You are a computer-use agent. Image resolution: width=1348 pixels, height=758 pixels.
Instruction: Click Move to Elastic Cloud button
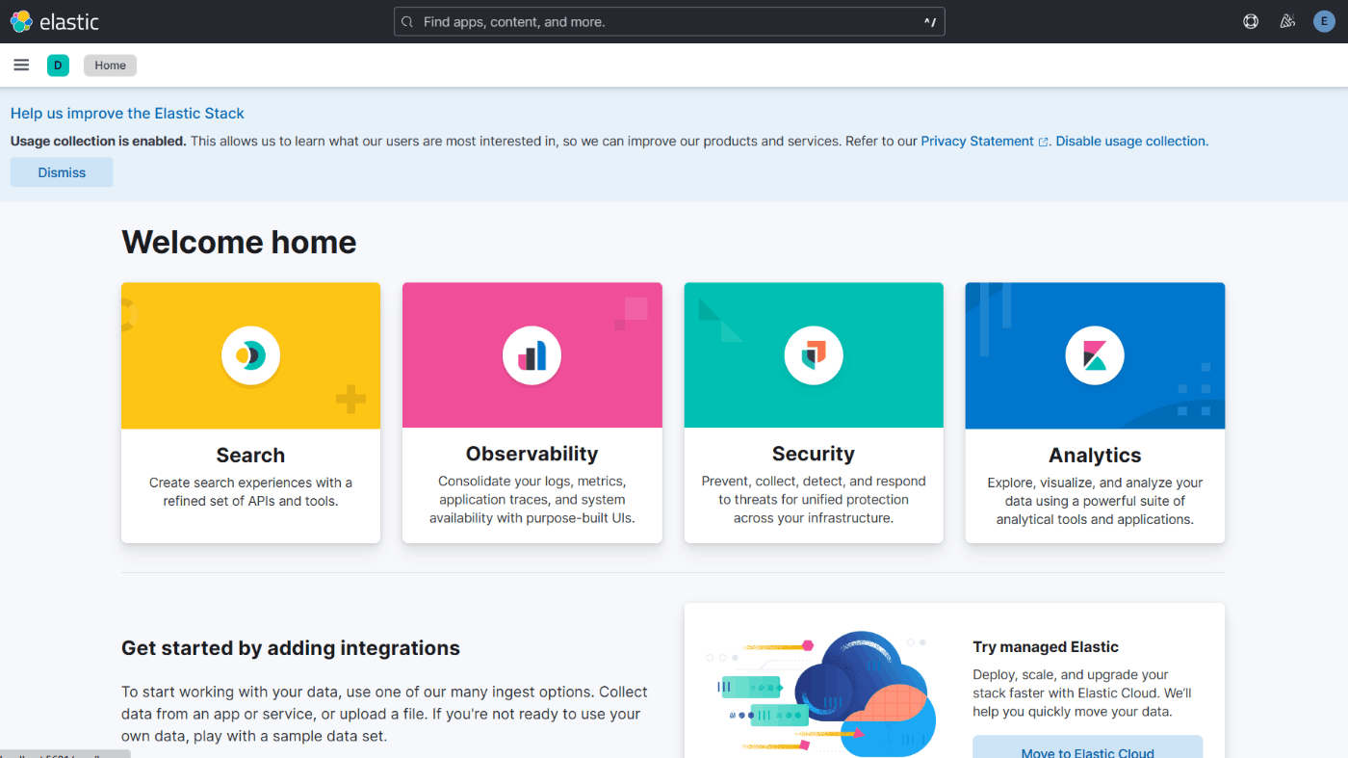(x=1087, y=747)
